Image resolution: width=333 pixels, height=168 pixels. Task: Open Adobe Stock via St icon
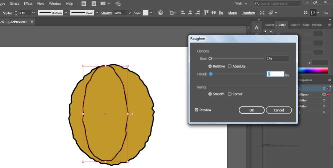click(x=94, y=4)
